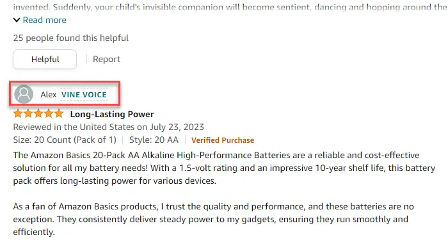The height and width of the screenshot is (244, 448).
Task: Click the third orange rating star
Action: tap(38, 114)
